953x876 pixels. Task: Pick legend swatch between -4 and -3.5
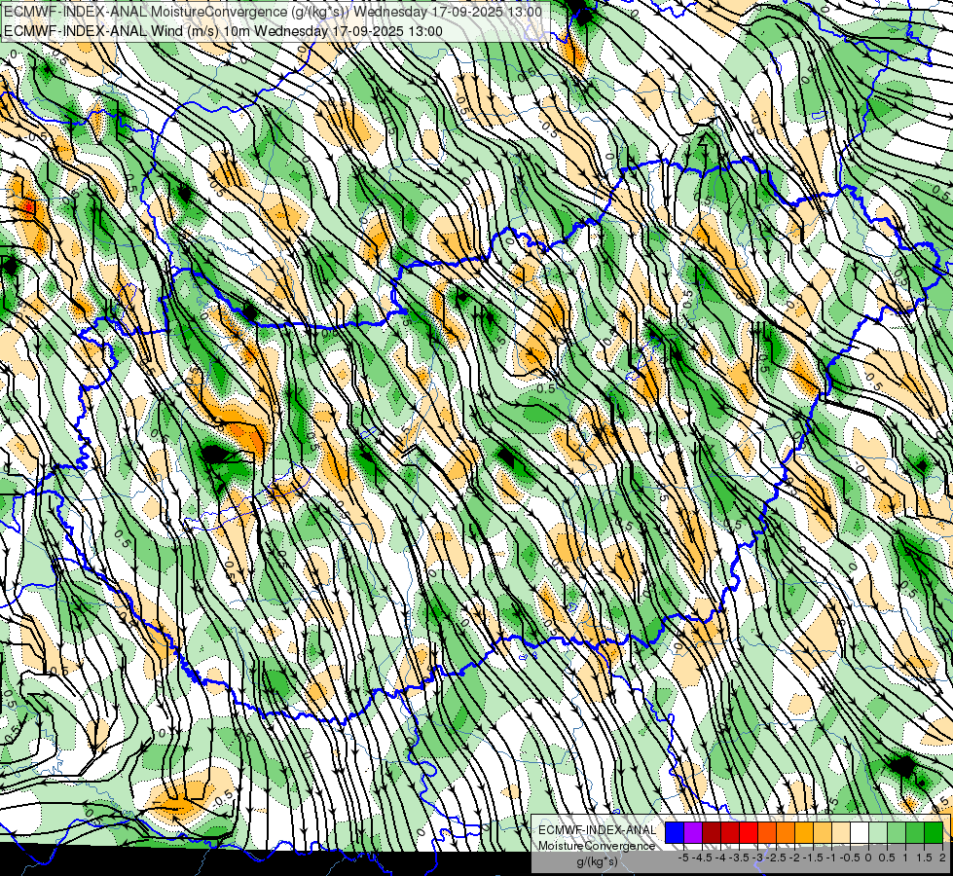[730, 833]
